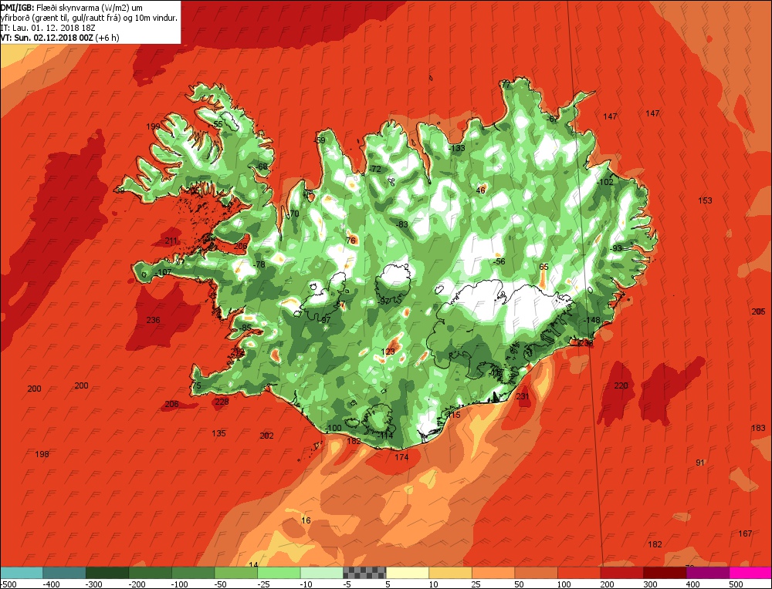The height and width of the screenshot is (589, 772).
Task: Select the value 183 at the right edge
Action: pos(758,428)
